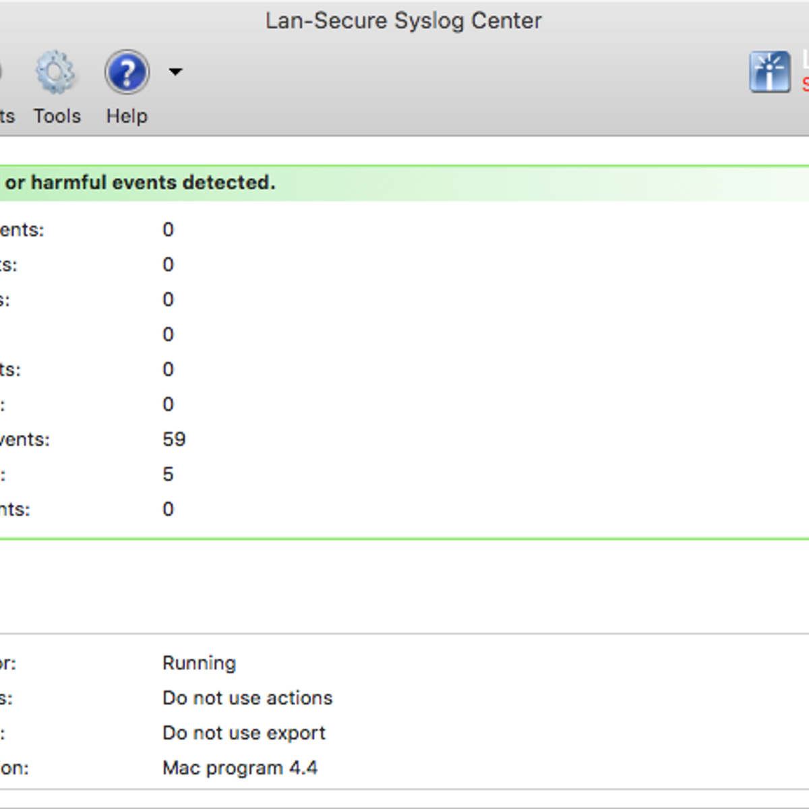Click the blue Help question mark icon
The image size is (809, 809).
tap(127, 72)
